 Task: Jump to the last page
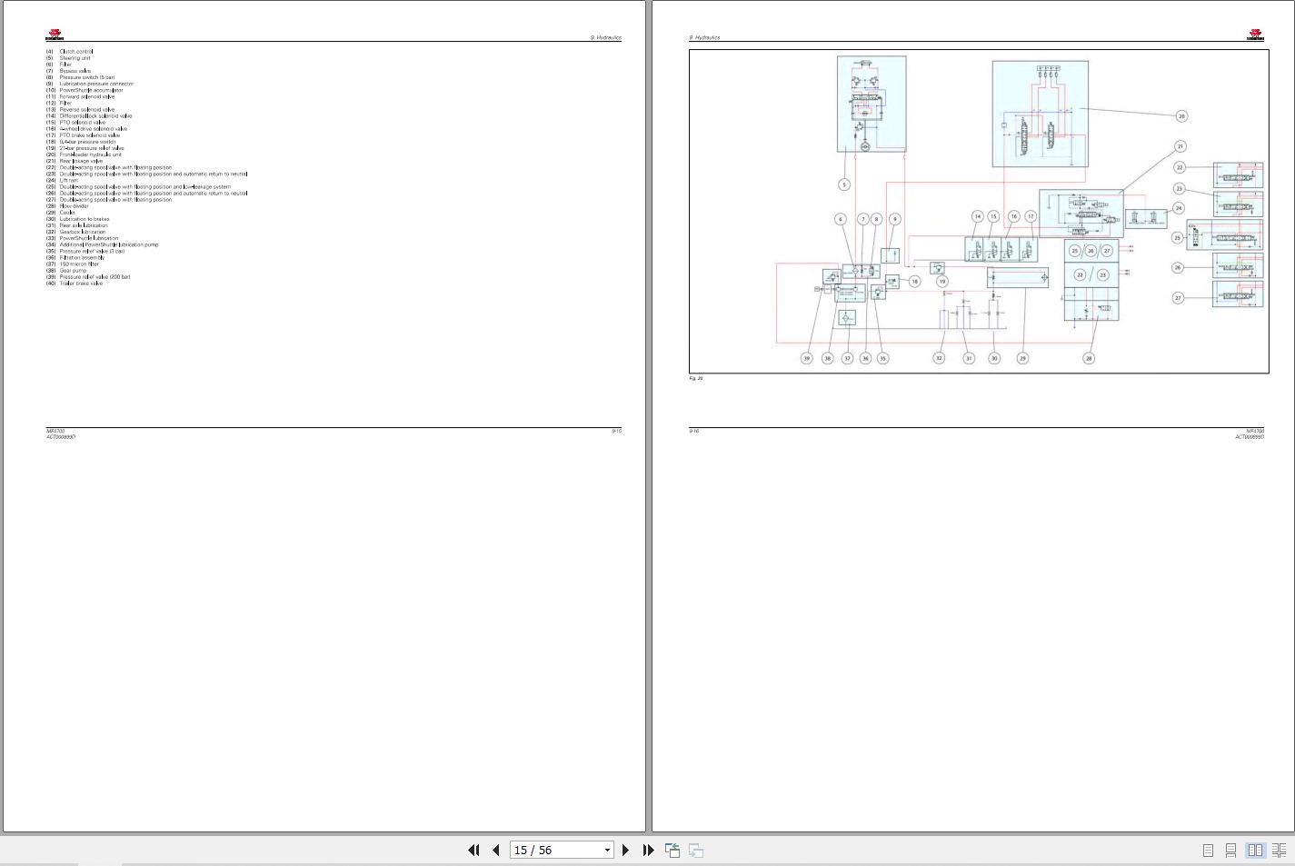648,850
